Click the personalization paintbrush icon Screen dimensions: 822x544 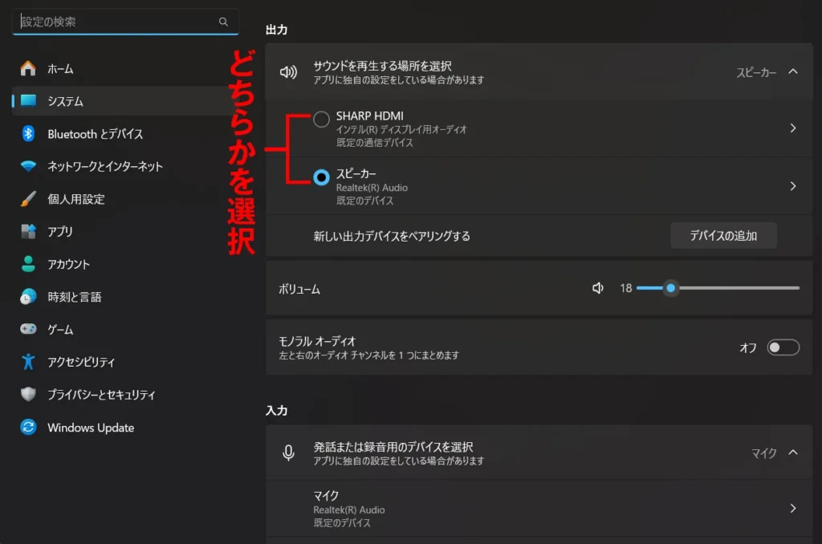point(28,199)
